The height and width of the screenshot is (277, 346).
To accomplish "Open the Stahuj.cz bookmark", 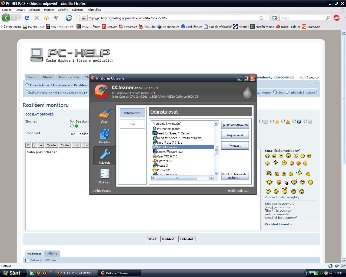I will (x=311, y=27).
